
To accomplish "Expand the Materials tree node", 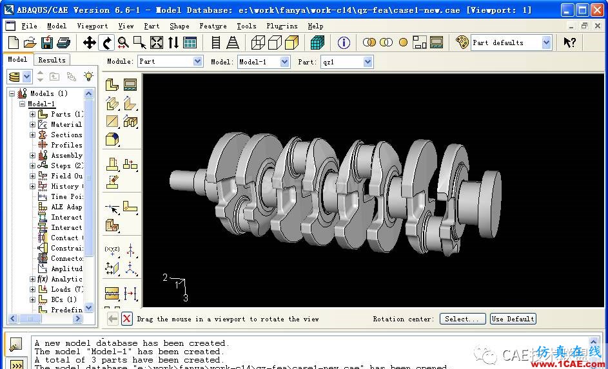I will 33,125.
